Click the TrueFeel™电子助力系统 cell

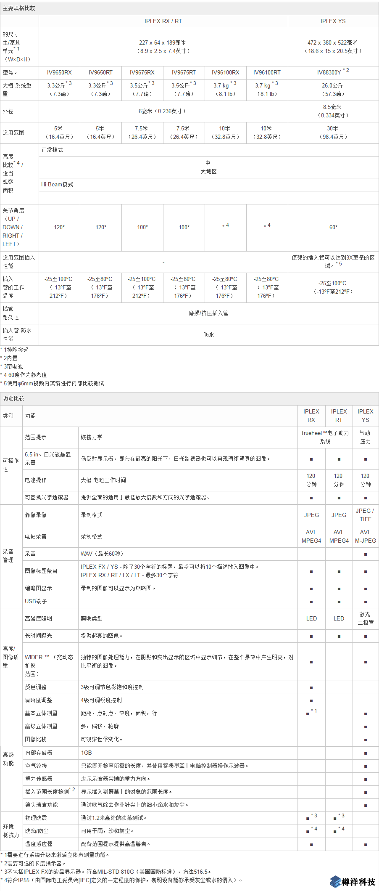325,437
